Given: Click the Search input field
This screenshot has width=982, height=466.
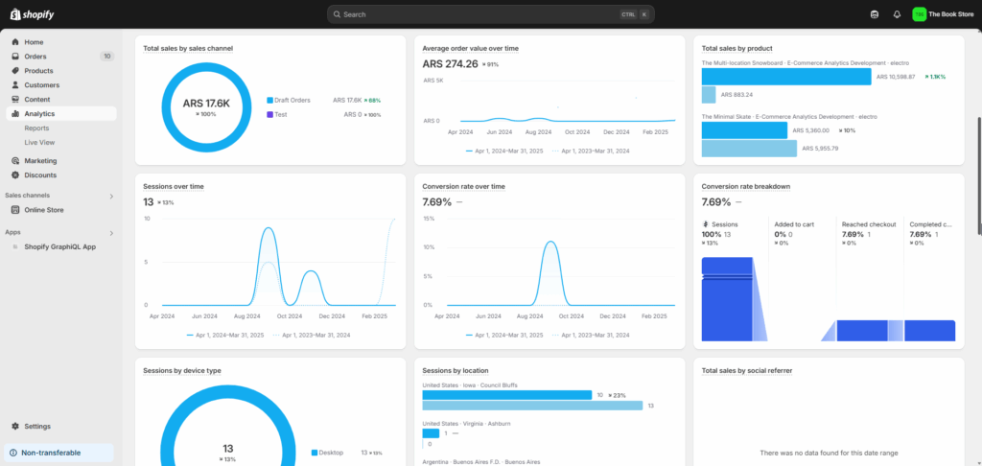Looking at the screenshot, I should pos(490,14).
